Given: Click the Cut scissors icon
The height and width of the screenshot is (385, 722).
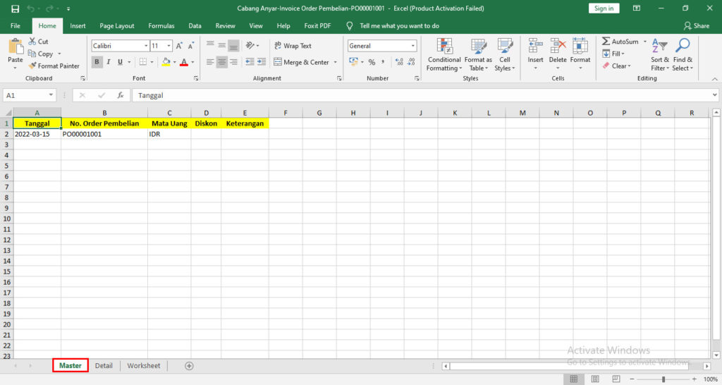Looking at the screenshot, I should tap(32, 42).
